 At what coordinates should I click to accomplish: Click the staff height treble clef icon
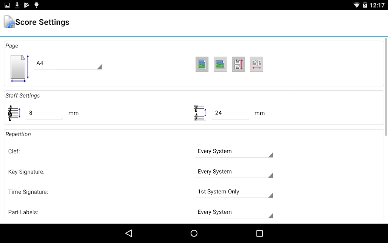(x=14, y=113)
